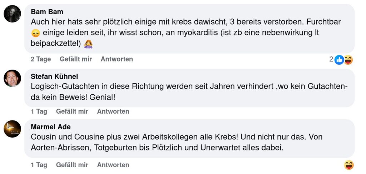Toggle Gefällt mir on Stefan Kühnel's comment
This screenshot has width=366, height=174.
coord(72,111)
